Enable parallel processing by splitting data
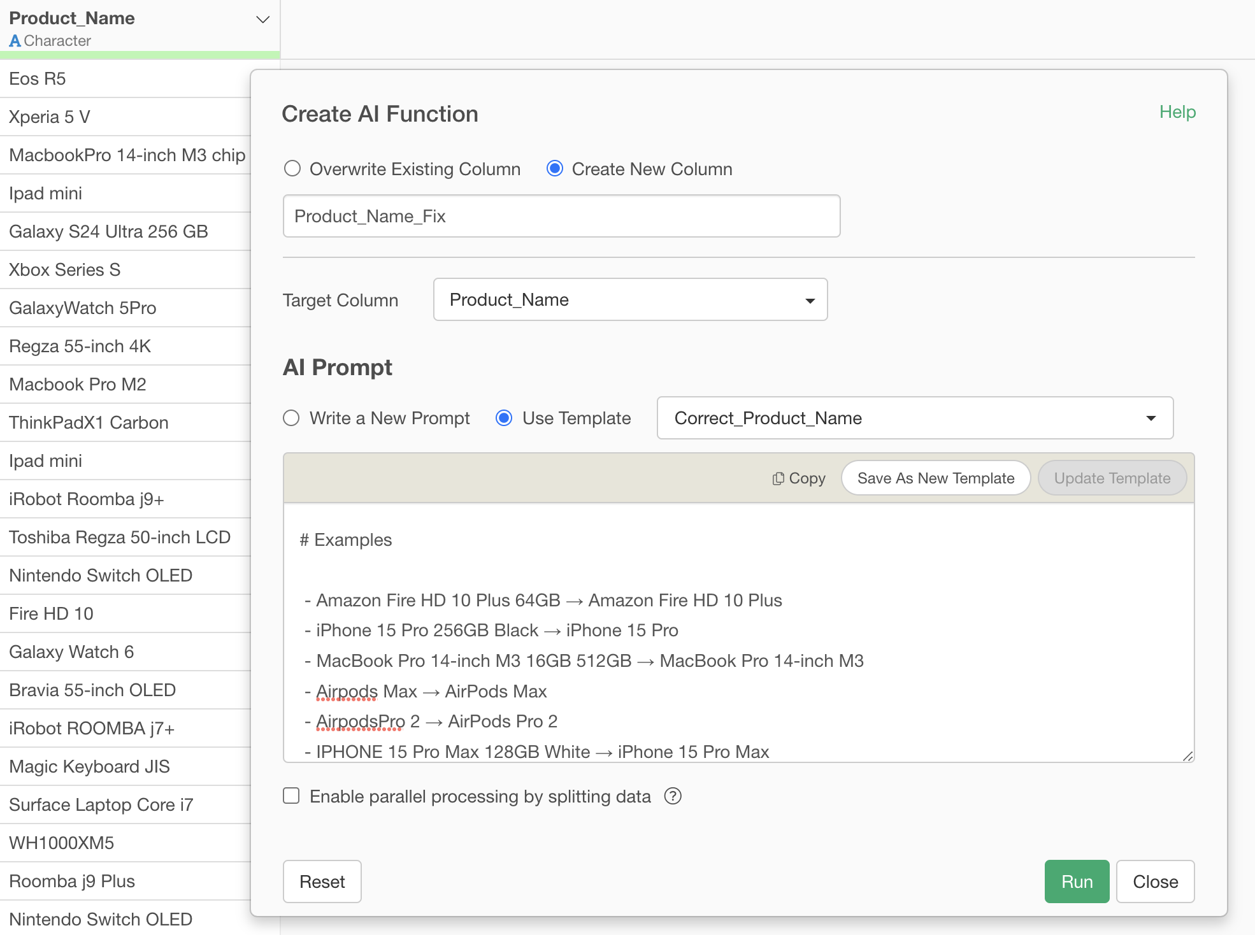Viewport: 1255px width, 935px height. 291,796
